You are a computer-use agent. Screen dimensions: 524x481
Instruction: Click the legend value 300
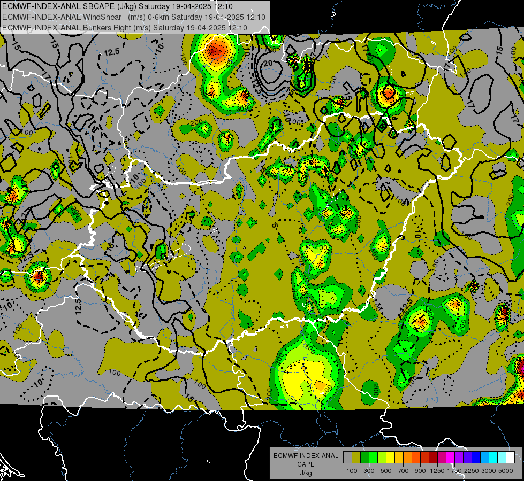click(369, 471)
